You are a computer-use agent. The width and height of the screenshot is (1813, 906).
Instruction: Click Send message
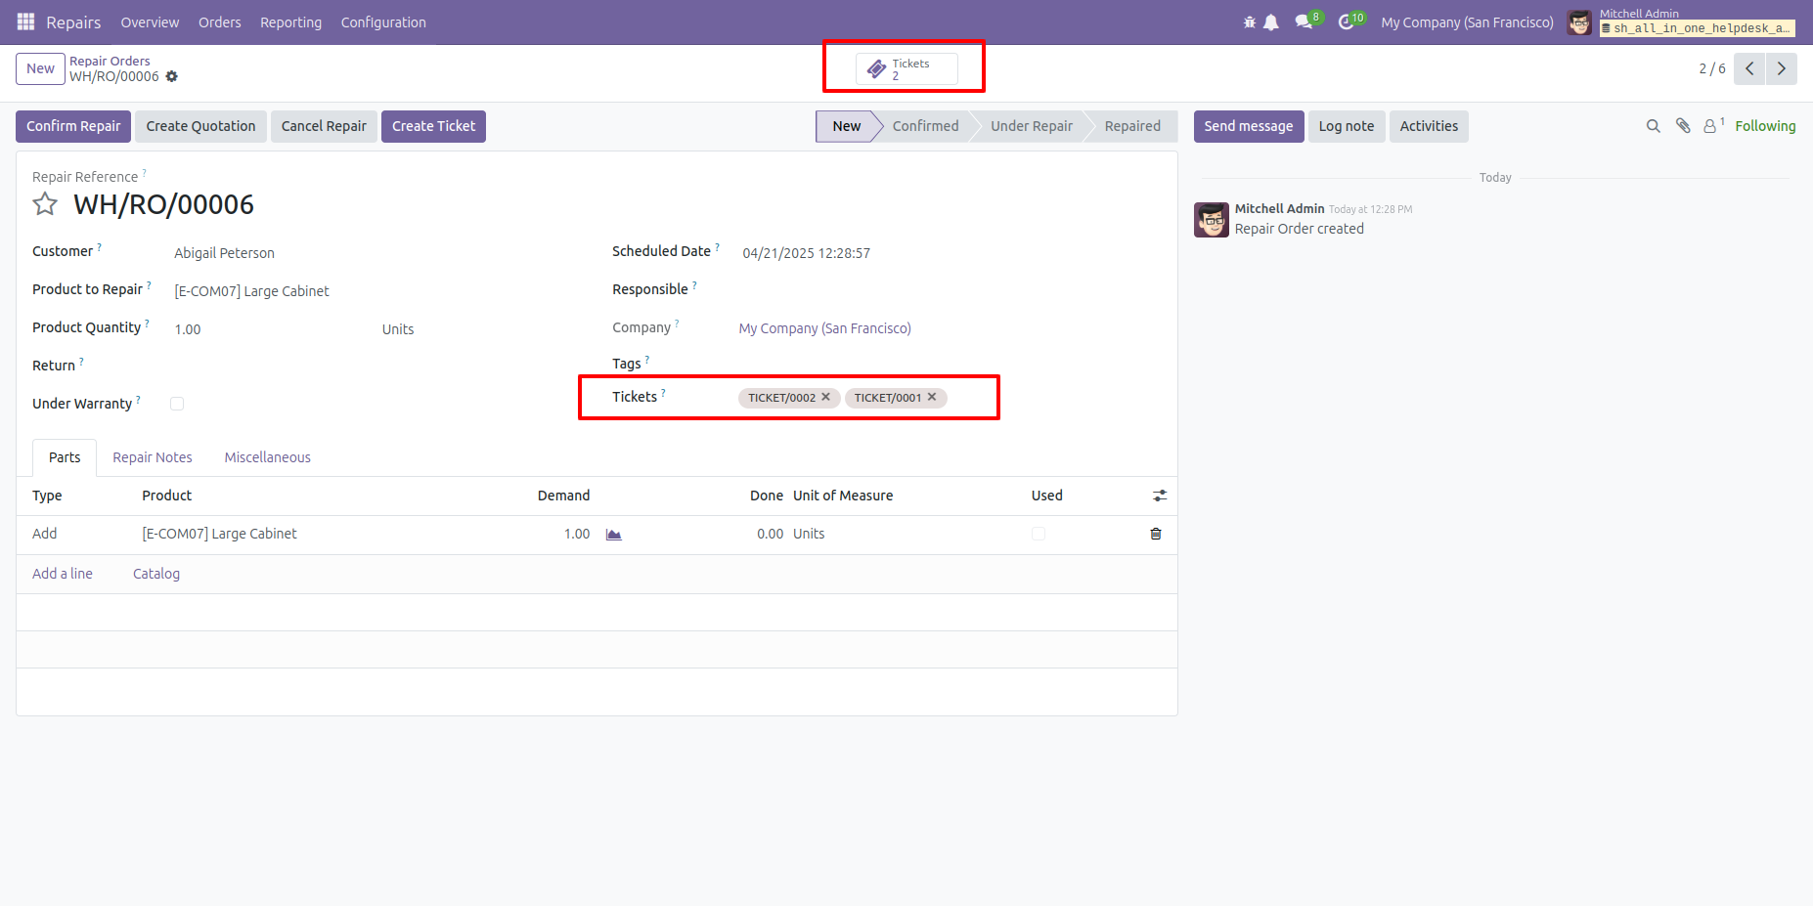coord(1249,126)
